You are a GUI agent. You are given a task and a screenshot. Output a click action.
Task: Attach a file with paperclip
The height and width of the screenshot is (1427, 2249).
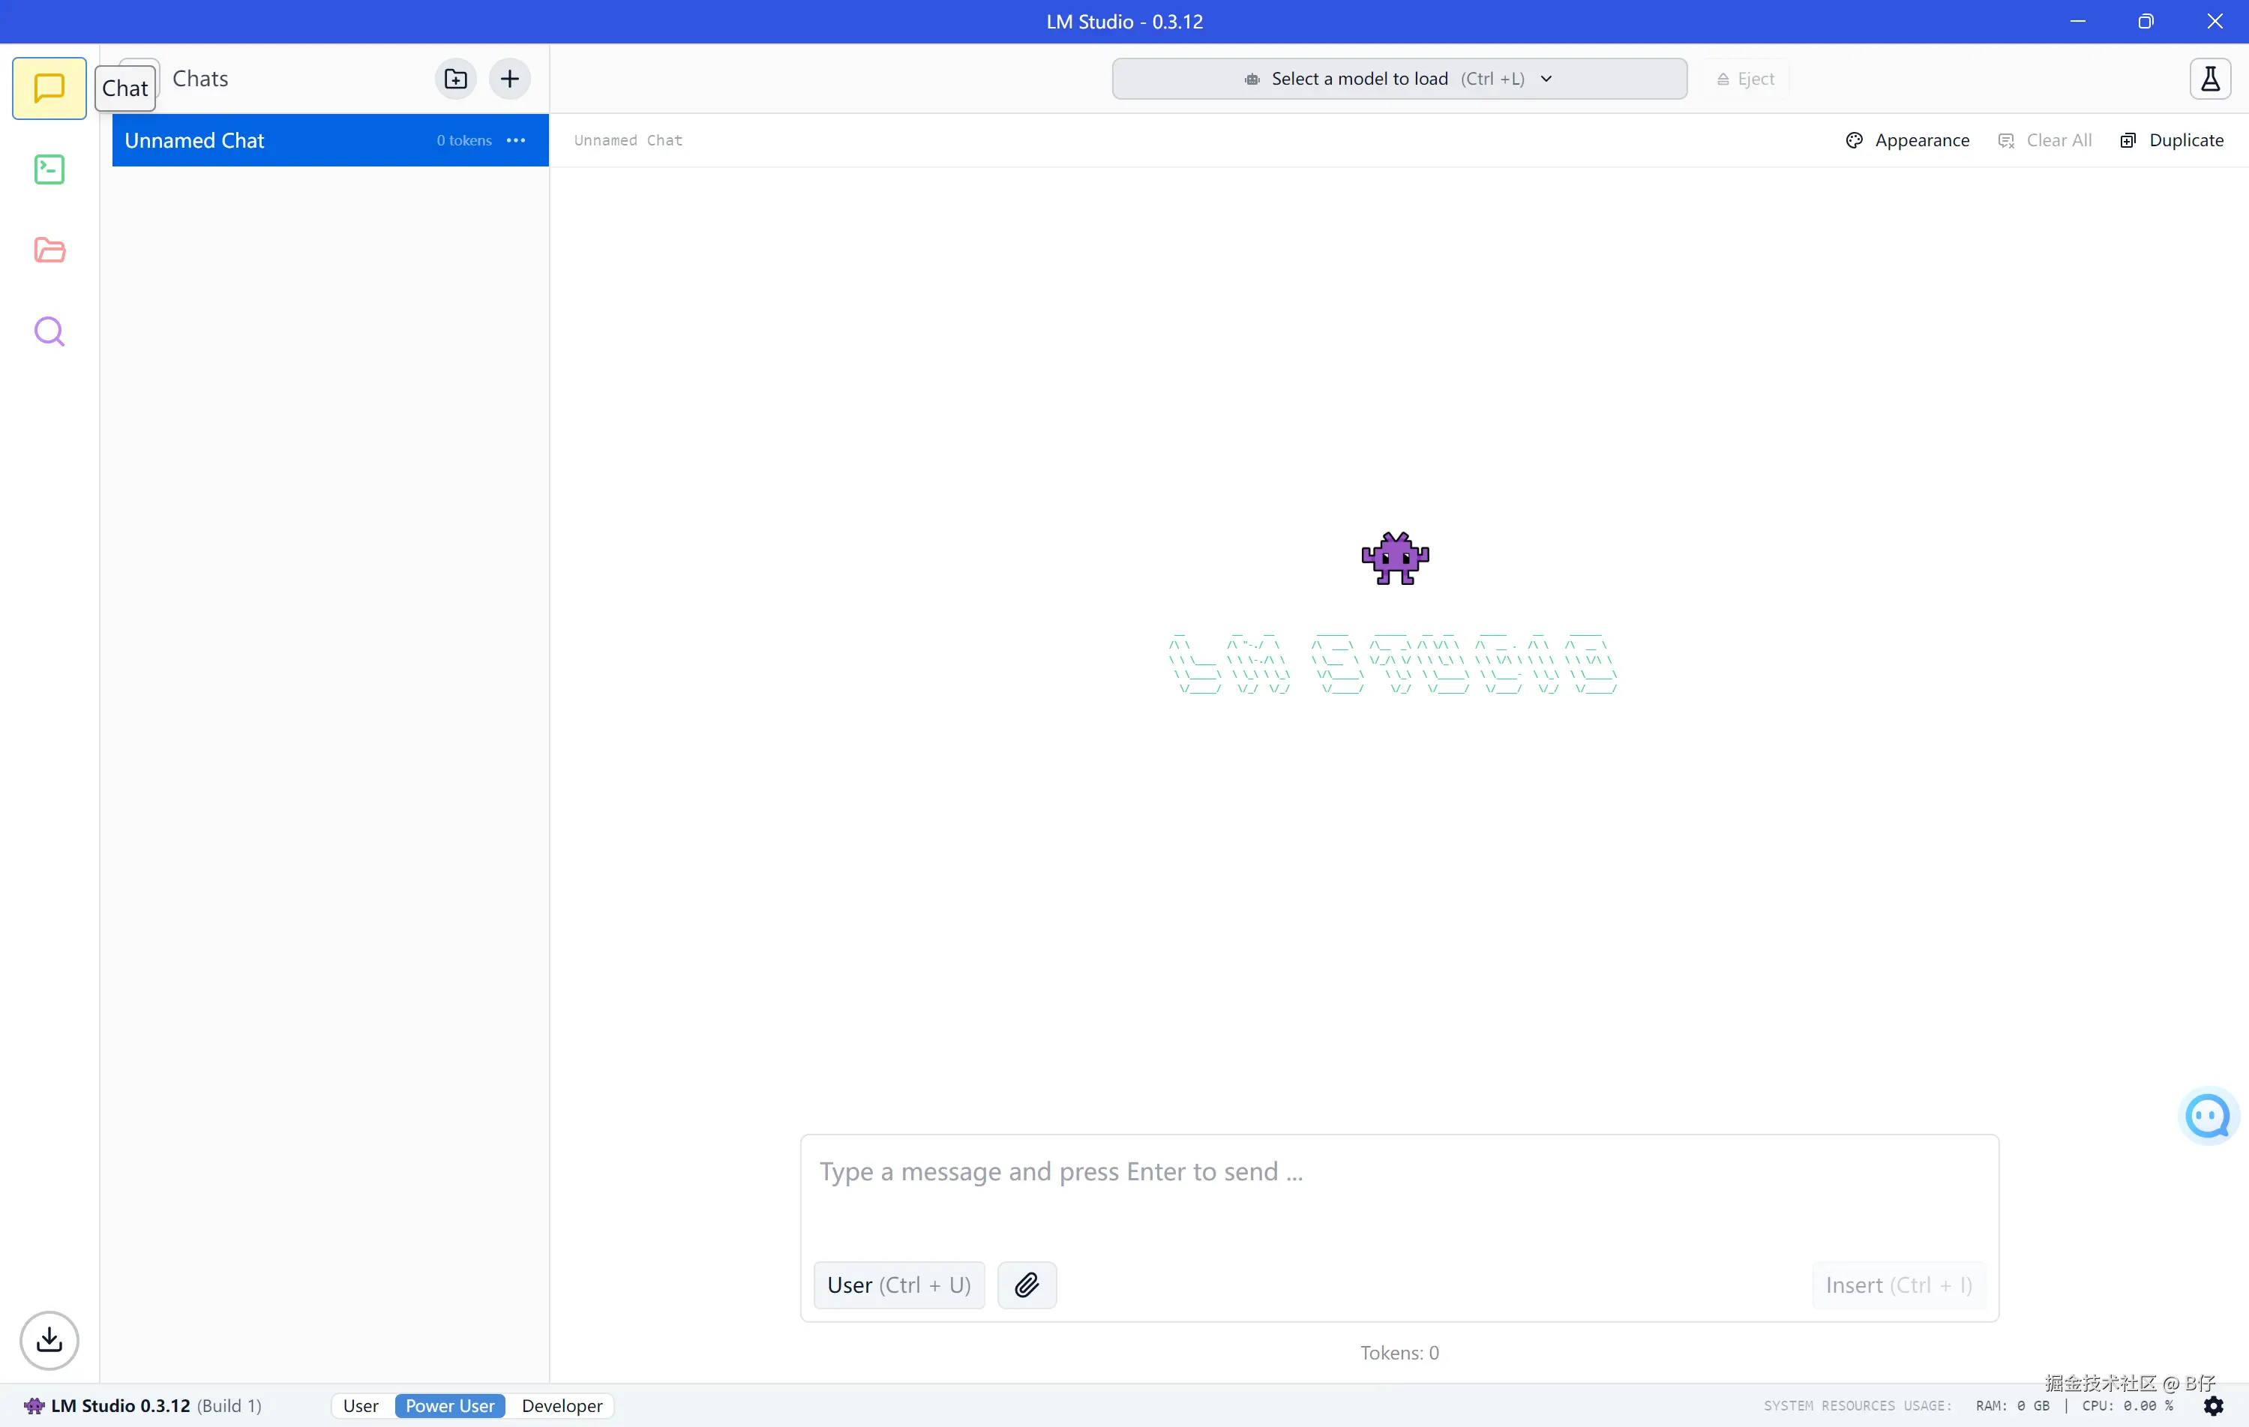pyautogui.click(x=1027, y=1285)
